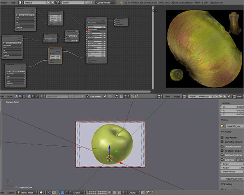Enable the World Background checkbox
244x195 pixels.
222,142
